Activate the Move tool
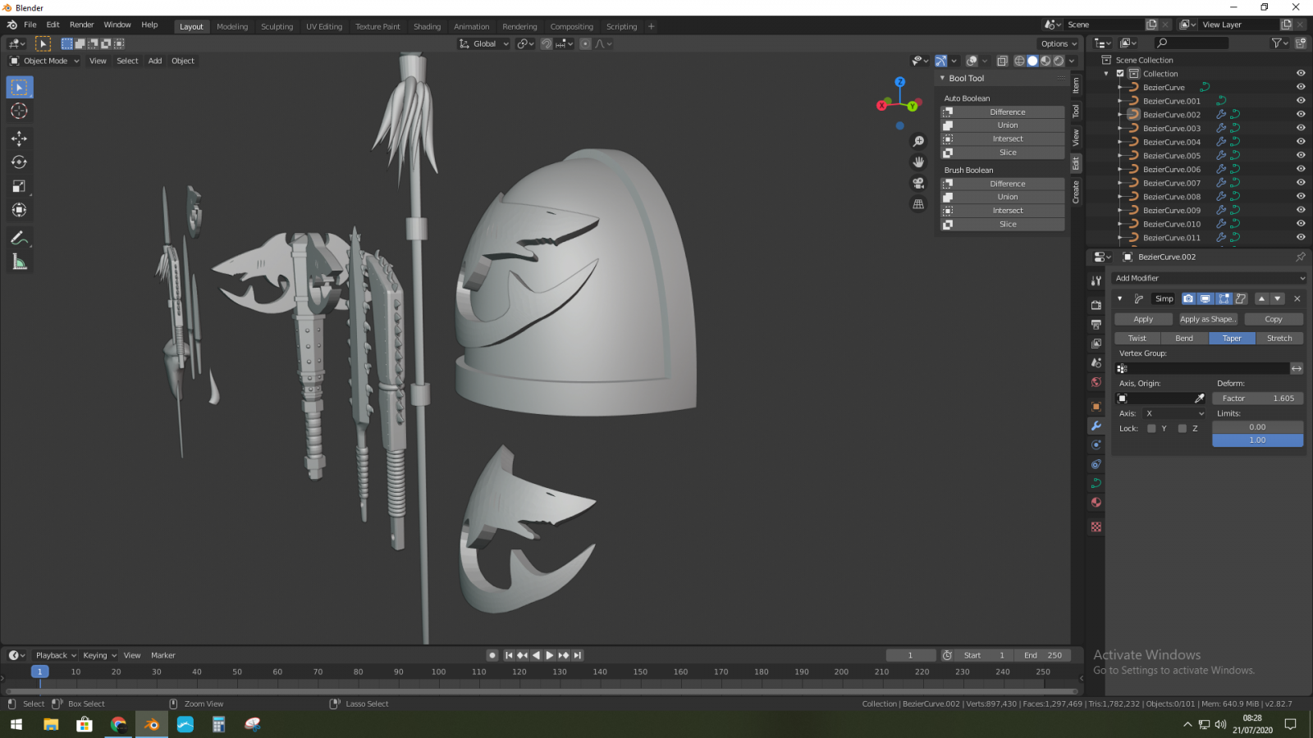The image size is (1313, 738). [x=19, y=139]
